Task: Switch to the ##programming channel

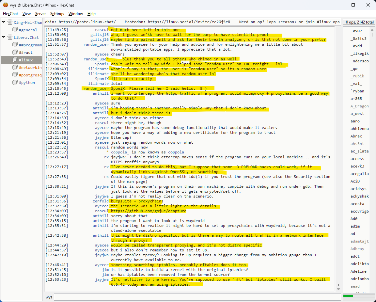Action: [30, 45]
